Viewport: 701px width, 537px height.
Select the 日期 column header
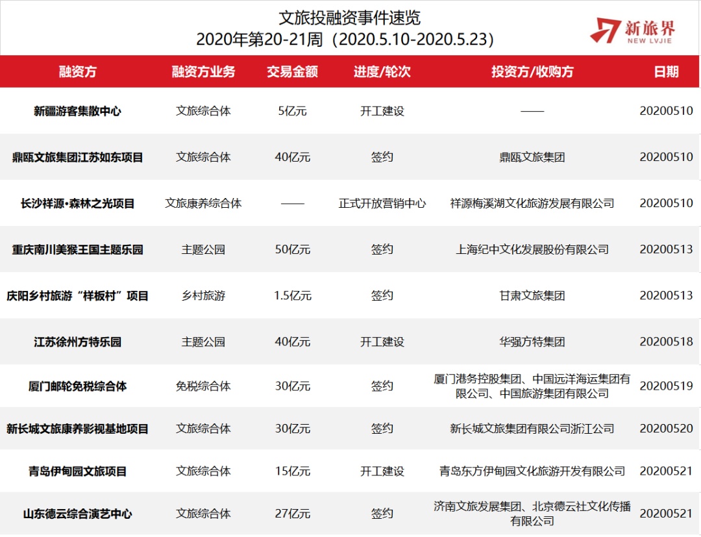tap(666, 71)
